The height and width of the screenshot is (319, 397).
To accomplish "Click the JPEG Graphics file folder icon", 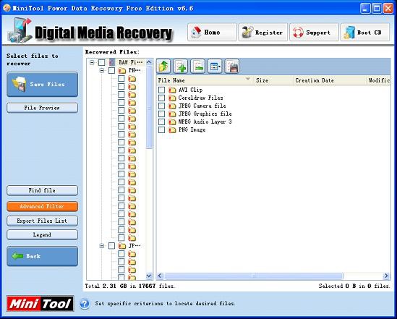I will [172, 114].
